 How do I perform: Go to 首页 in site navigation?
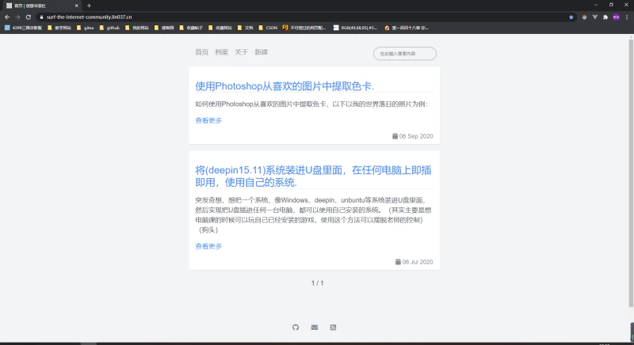click(202, 52)
